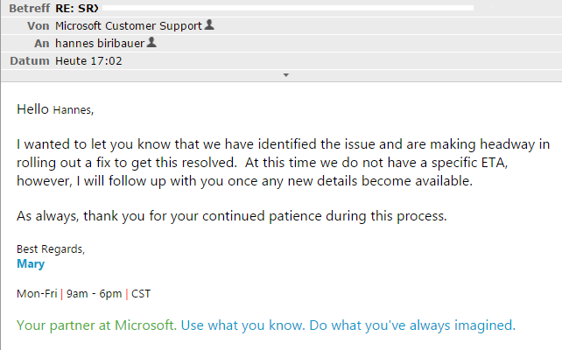Click the Datum header label
Screen dimensions: 562x350
[x=30, y=61]
